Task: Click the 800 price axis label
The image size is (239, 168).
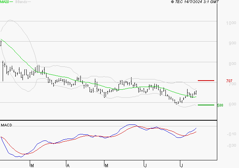Action: point(232,64)
